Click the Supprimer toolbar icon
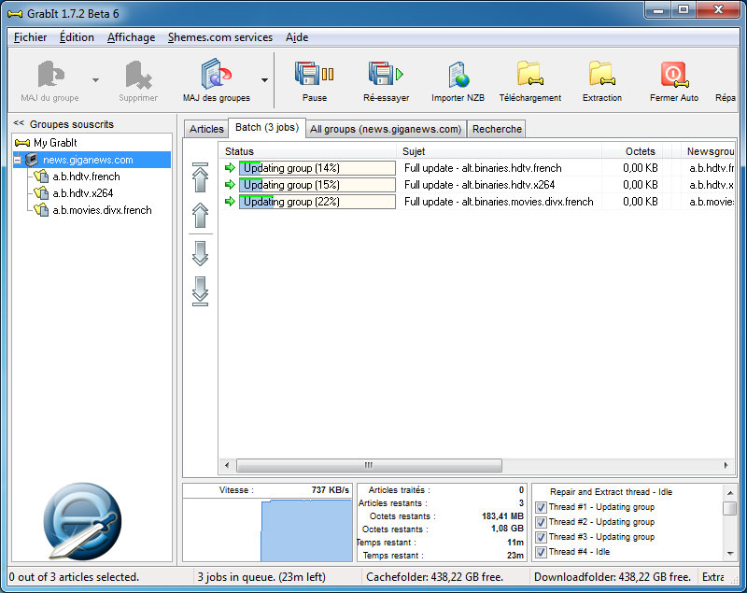This screenshot has height=593, width=747. pyautogui.click(x=138, y=75)
